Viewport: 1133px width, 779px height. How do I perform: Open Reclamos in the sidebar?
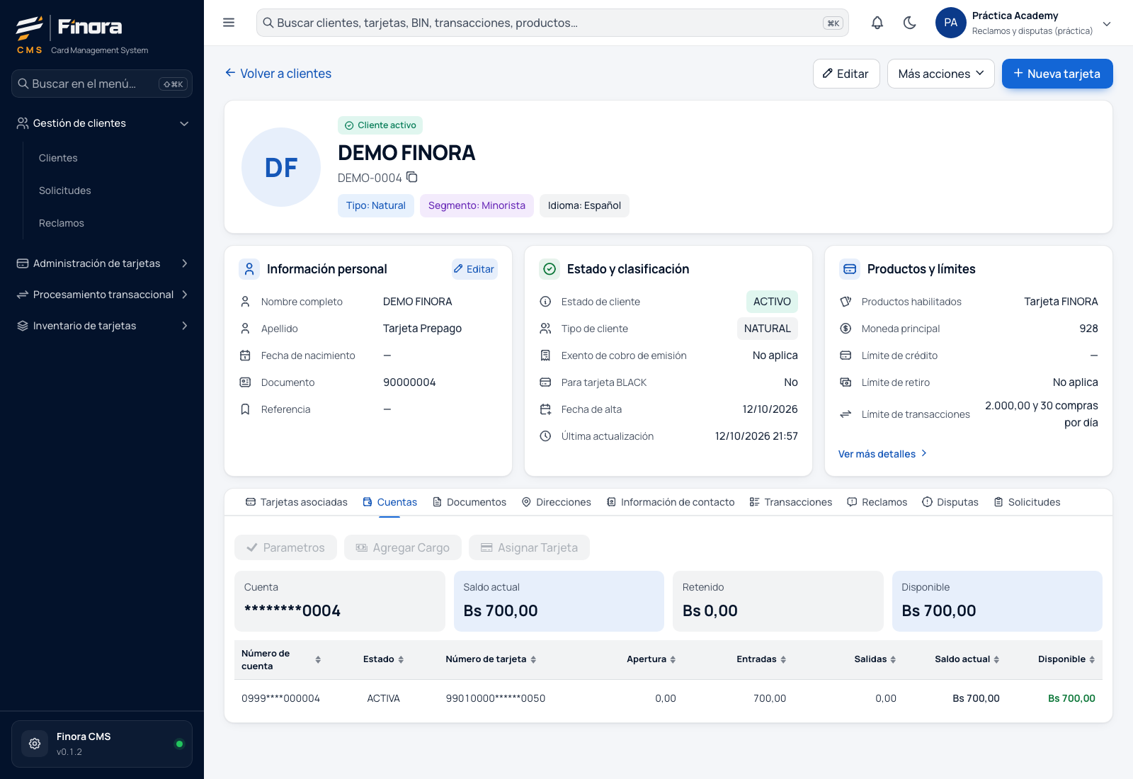click(x=62, y=223)
